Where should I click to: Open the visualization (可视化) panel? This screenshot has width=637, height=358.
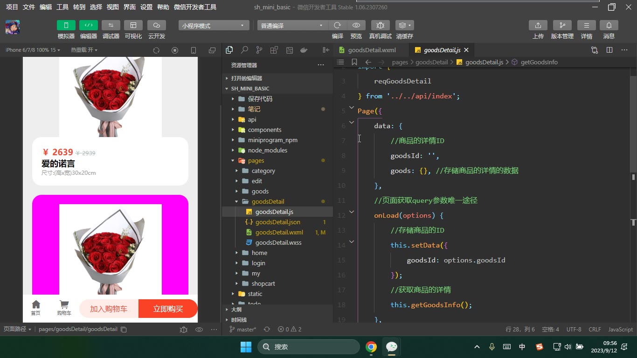click(133, 25)
